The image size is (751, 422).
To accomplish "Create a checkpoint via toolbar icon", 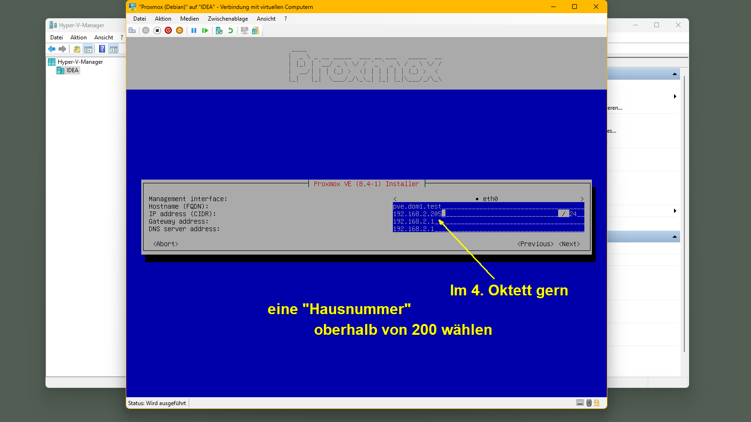I will point(219,30).
